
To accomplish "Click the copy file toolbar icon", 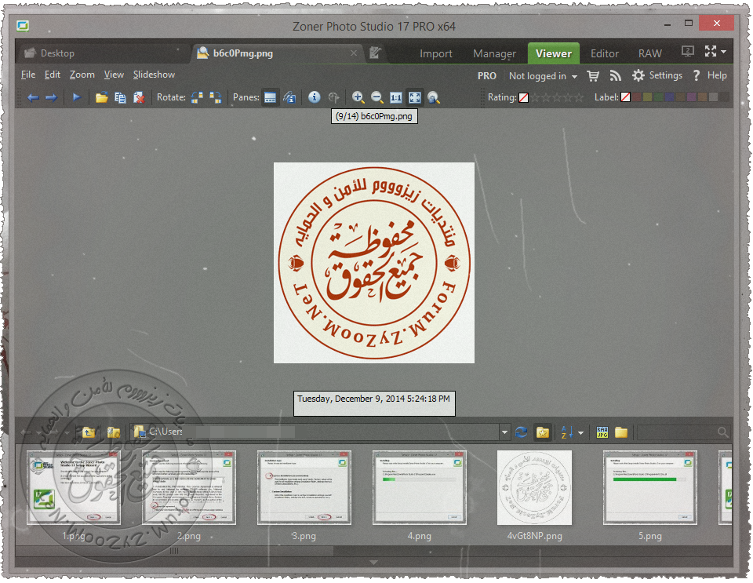I will [120, 97].
